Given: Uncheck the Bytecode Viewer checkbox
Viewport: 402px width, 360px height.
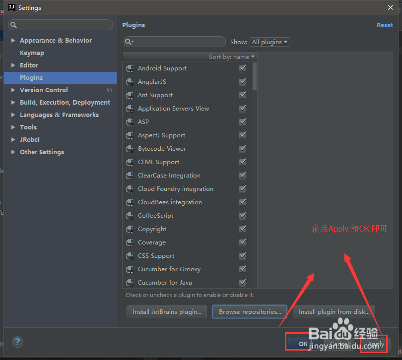Looking at the screenshot, I should (x=243, y=148).
